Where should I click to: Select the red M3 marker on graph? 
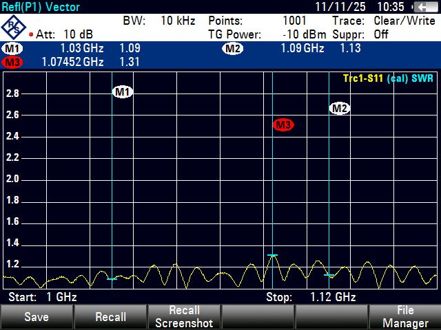tap(283, 124)
